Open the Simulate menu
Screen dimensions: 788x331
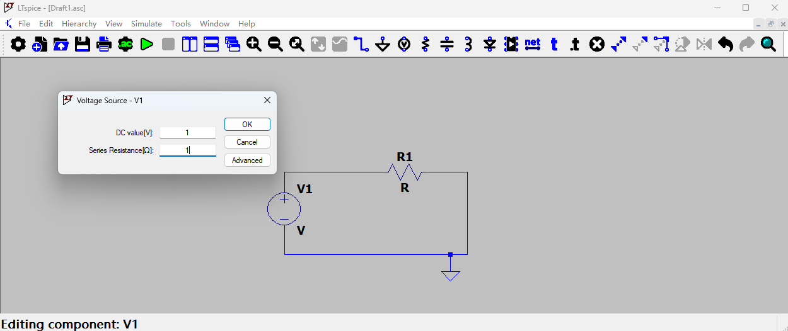coord(146,23)
